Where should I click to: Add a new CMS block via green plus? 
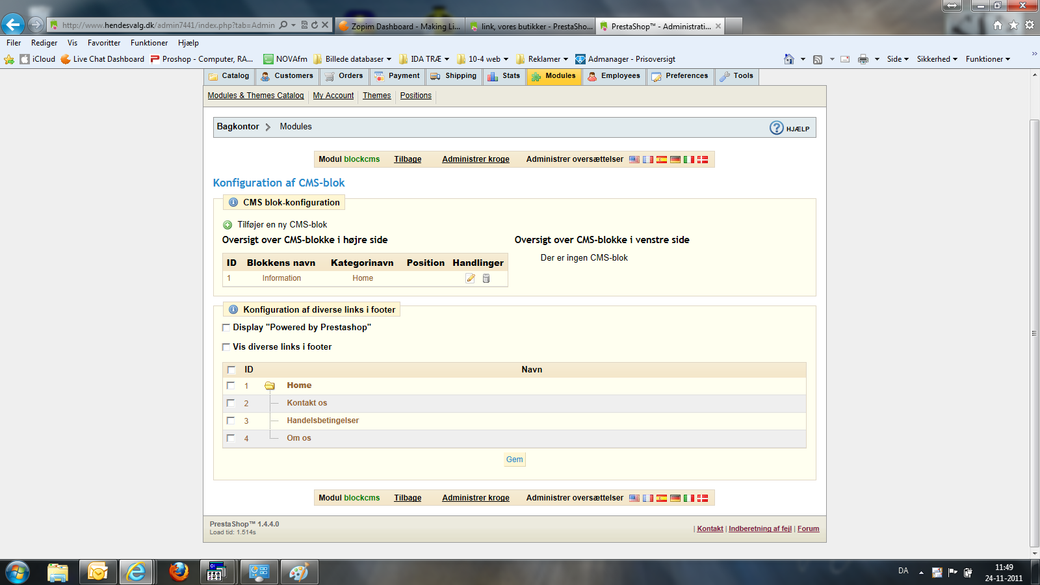[227, 225]
